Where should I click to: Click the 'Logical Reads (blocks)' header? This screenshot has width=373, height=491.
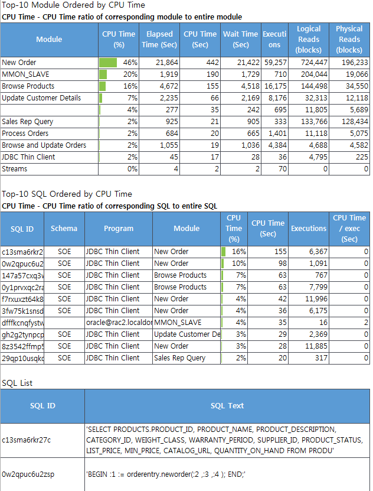coord(309,40)
